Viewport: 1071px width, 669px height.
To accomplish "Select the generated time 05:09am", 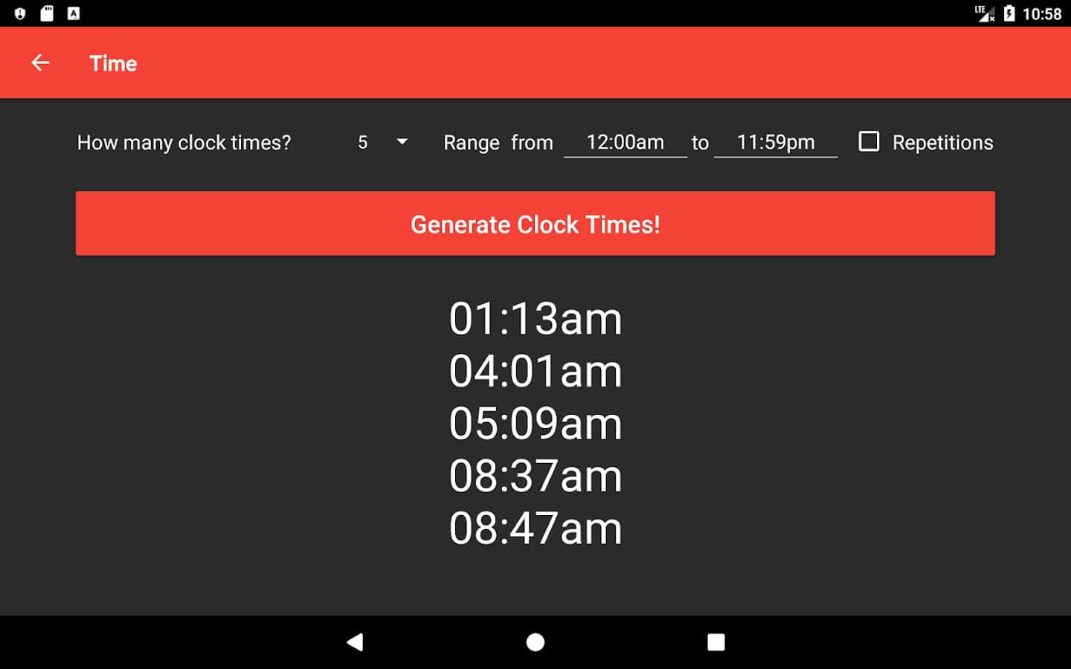I will (x=535, y=424).
